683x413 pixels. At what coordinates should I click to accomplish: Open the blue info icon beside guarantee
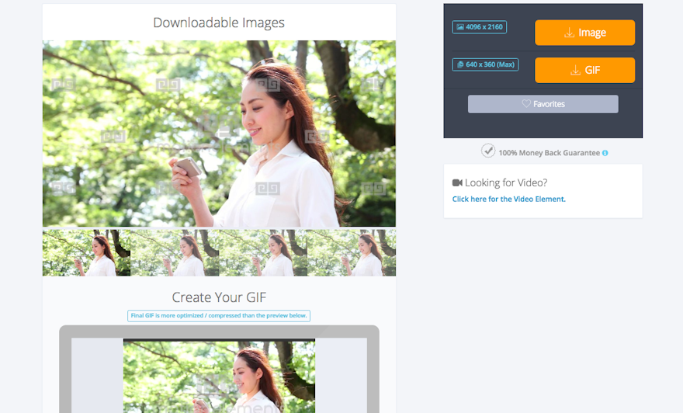click(605, 153)
